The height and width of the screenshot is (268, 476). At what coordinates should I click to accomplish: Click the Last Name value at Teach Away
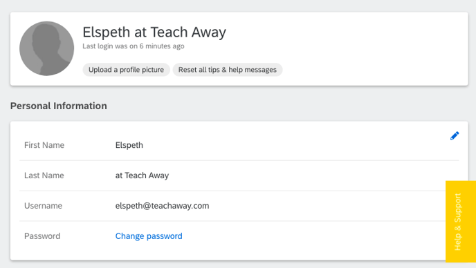click(142, 175)
